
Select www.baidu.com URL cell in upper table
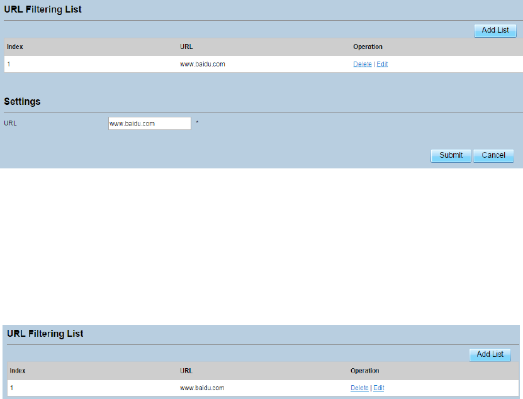click(x=203, y=64)
